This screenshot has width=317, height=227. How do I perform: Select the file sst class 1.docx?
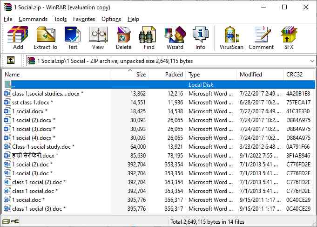coord(33,103)
